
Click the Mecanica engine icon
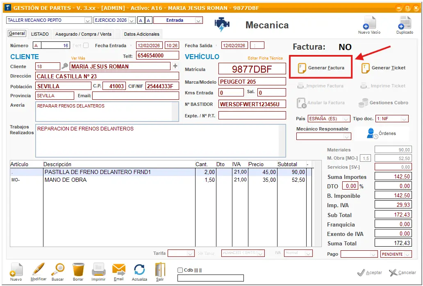point(222,24)
